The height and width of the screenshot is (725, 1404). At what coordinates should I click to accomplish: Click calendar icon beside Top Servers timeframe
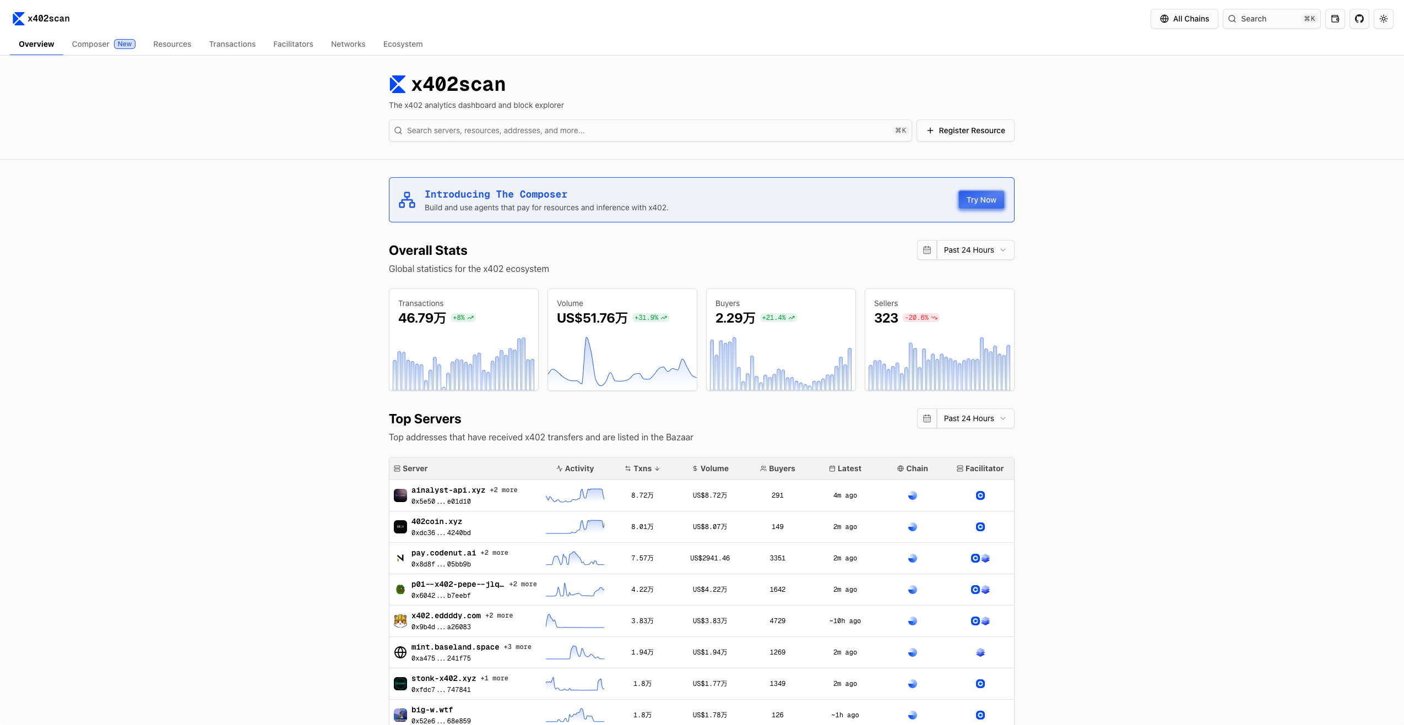click(926, 418)
